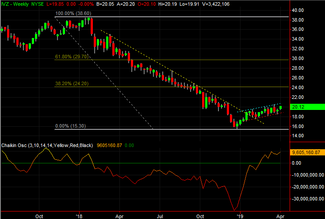This screenshot has width=325, height=219.
Task: Click the Apr label at right end of time axis
Action: (x=280, y=216)
